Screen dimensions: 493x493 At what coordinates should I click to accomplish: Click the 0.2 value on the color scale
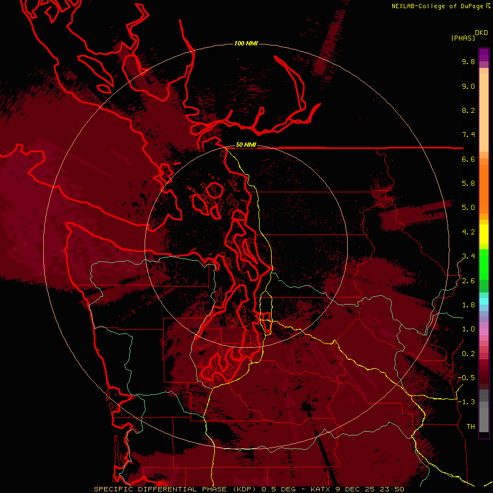(468, 354)
